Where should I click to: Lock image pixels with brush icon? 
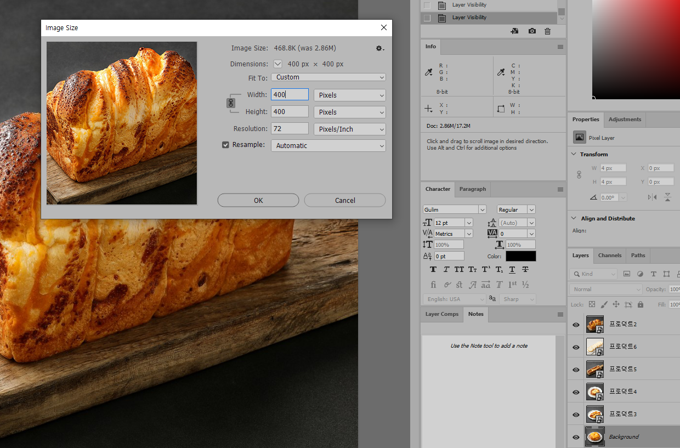pyautogui.click(x=604, y=304)
